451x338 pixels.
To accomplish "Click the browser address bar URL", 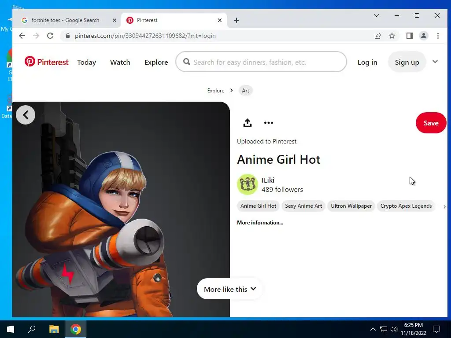I will coord(145,36).
